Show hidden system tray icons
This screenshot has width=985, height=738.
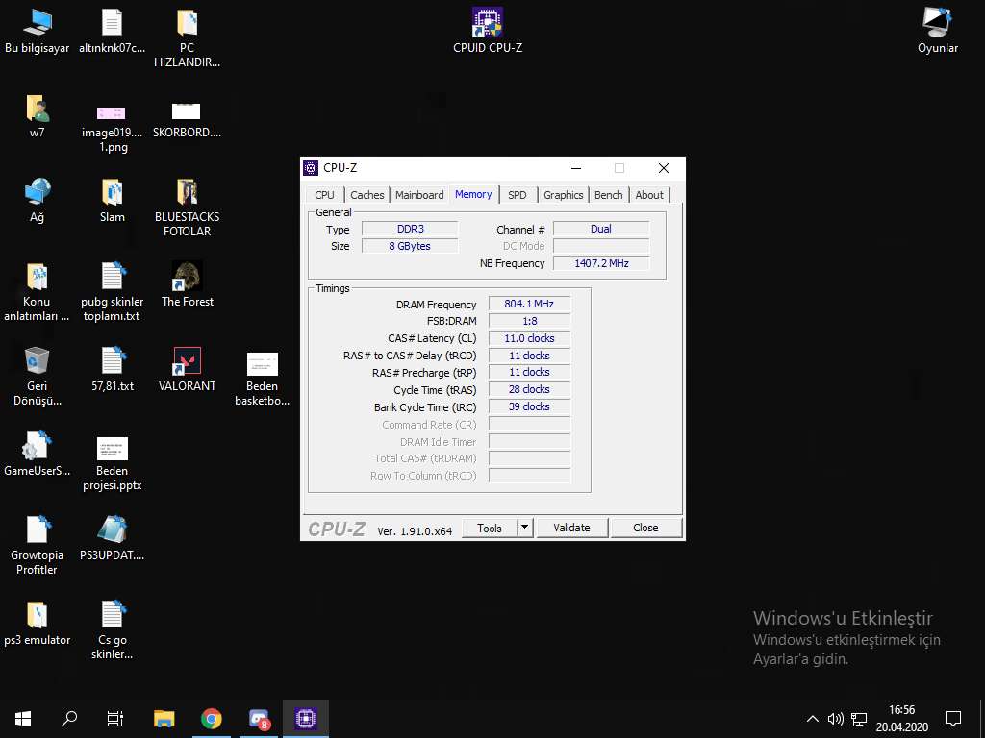tap(813, 718)
